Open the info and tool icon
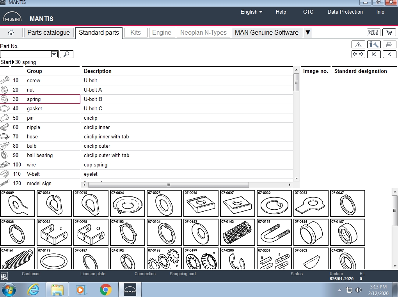The height and width of the screenshot is (297, 398). point(374,44)
